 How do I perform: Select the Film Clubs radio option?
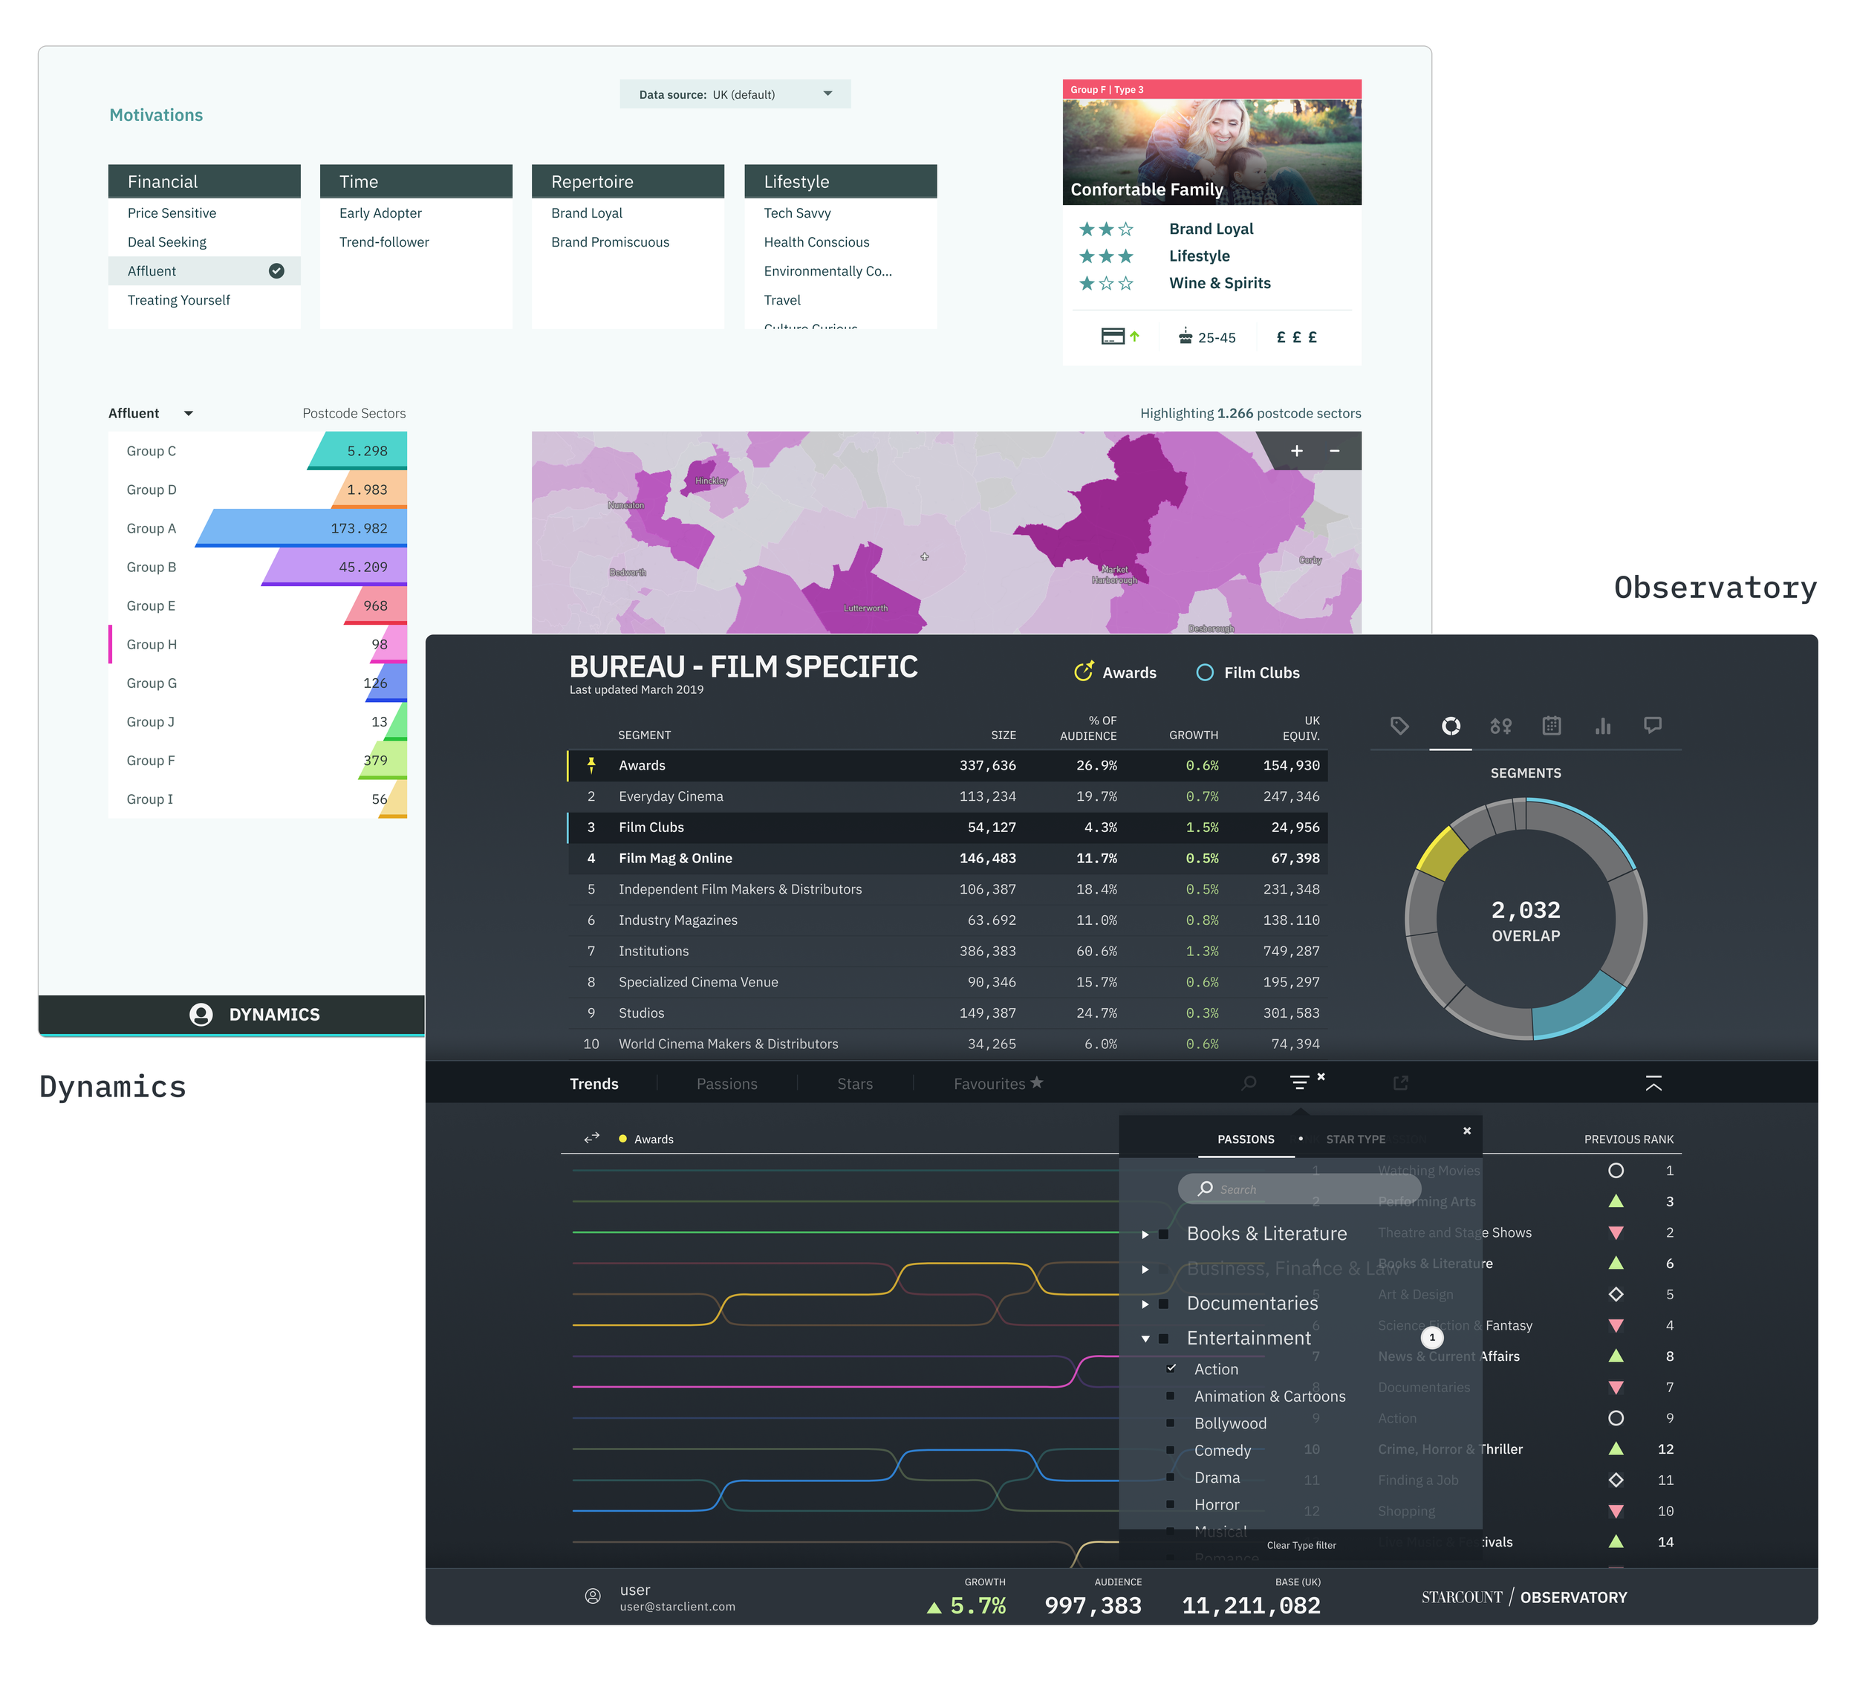[x=1204, y=672]
